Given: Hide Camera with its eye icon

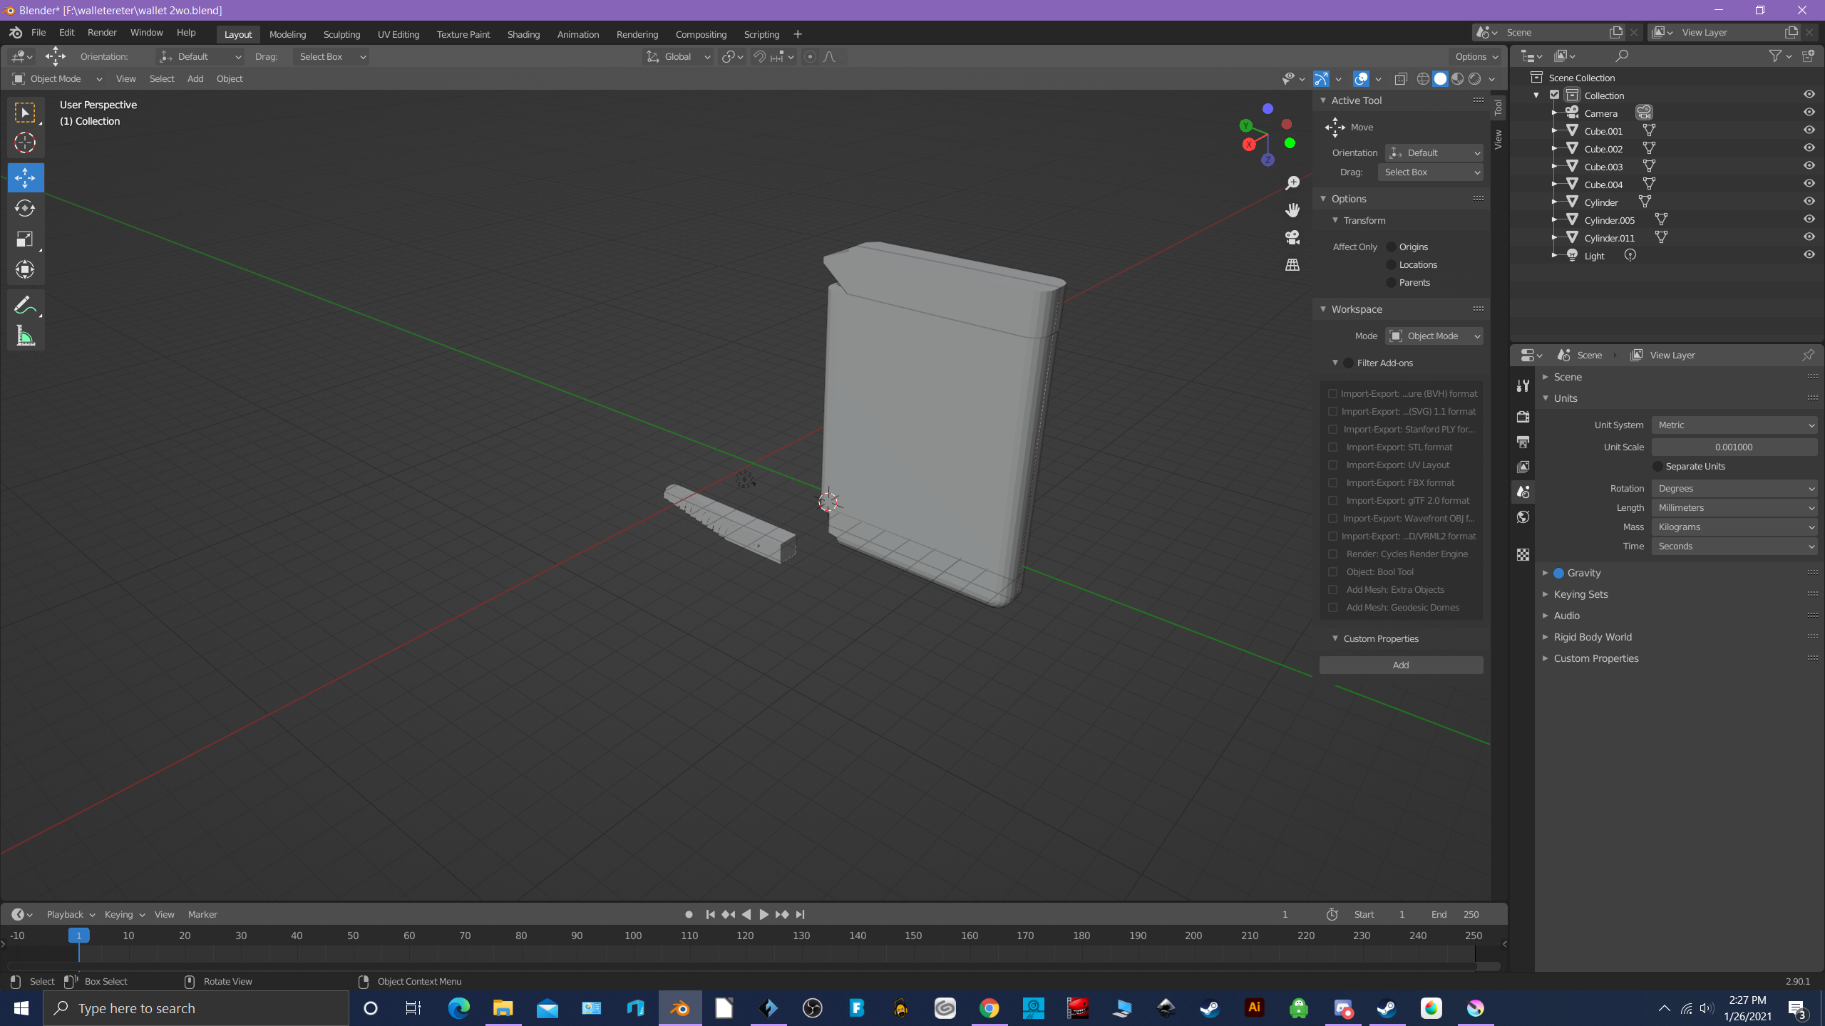Looking at the screenshot, I should [x=1809, y=112].
